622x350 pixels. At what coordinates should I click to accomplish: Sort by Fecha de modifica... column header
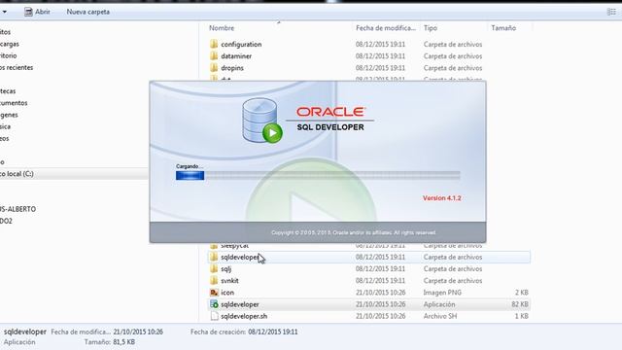click(386, 28)
